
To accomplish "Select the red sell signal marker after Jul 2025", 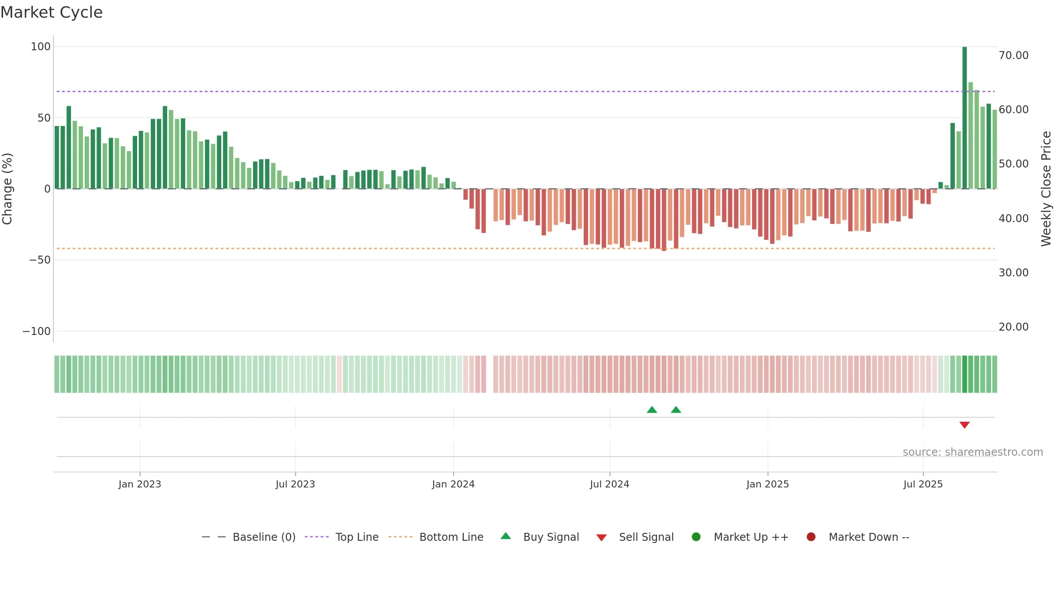I will [x=965, y=425].
